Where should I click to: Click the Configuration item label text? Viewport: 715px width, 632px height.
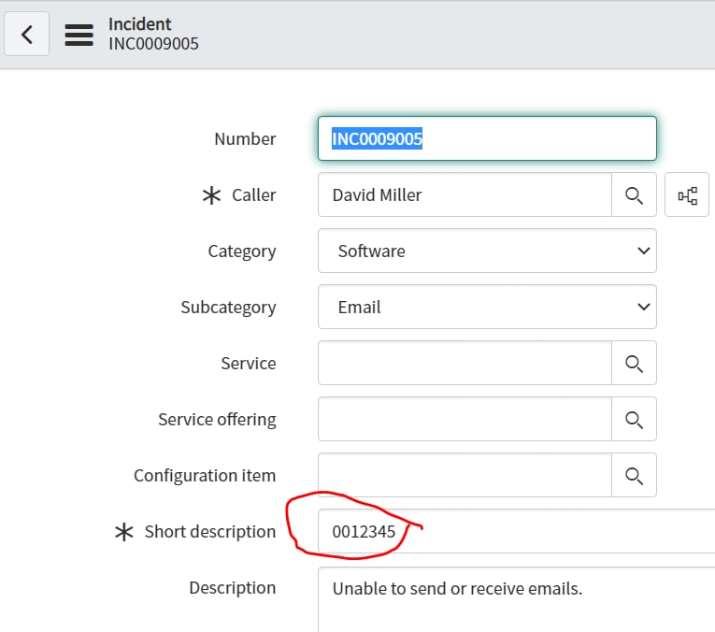click(x=205, y=476)
